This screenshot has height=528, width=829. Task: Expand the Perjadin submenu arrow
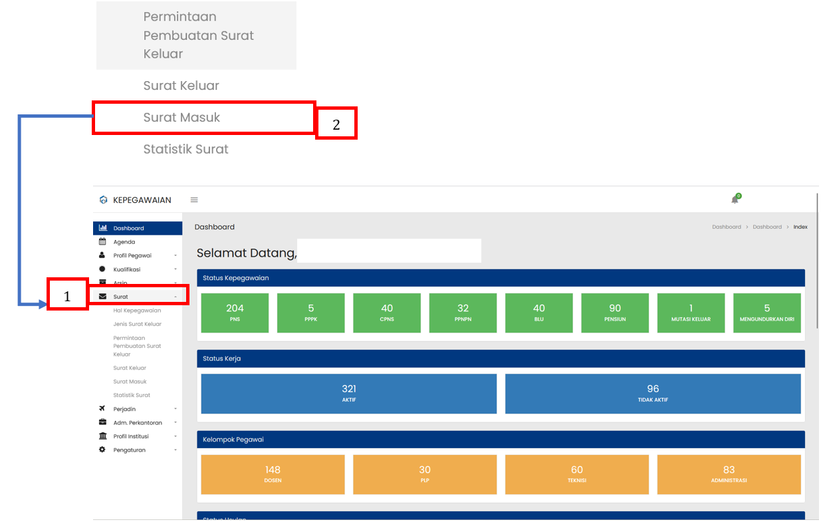click(x=176, y=409)
